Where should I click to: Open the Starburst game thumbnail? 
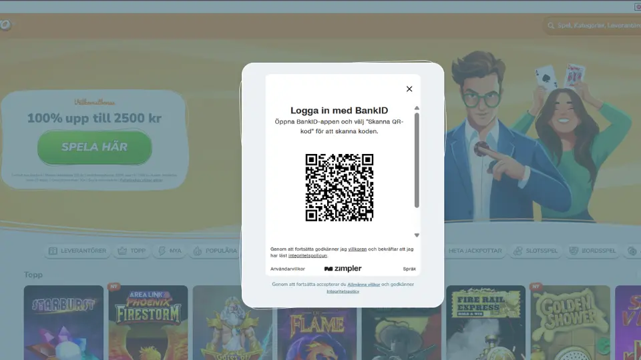coord(63,323)
